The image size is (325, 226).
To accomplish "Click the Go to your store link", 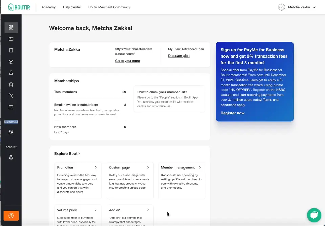I will coord(128,61).
